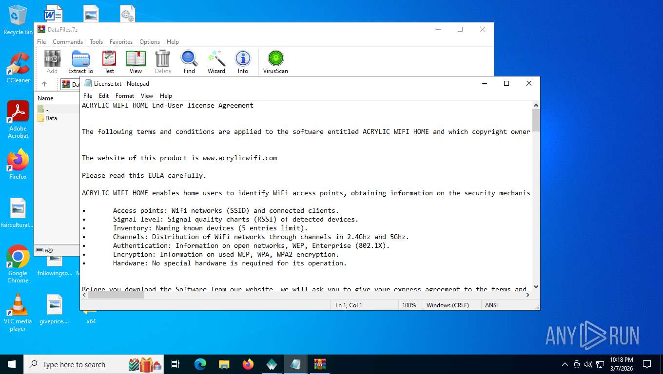
Task: Show hidden system tray icons
Action: pos(565,364)
